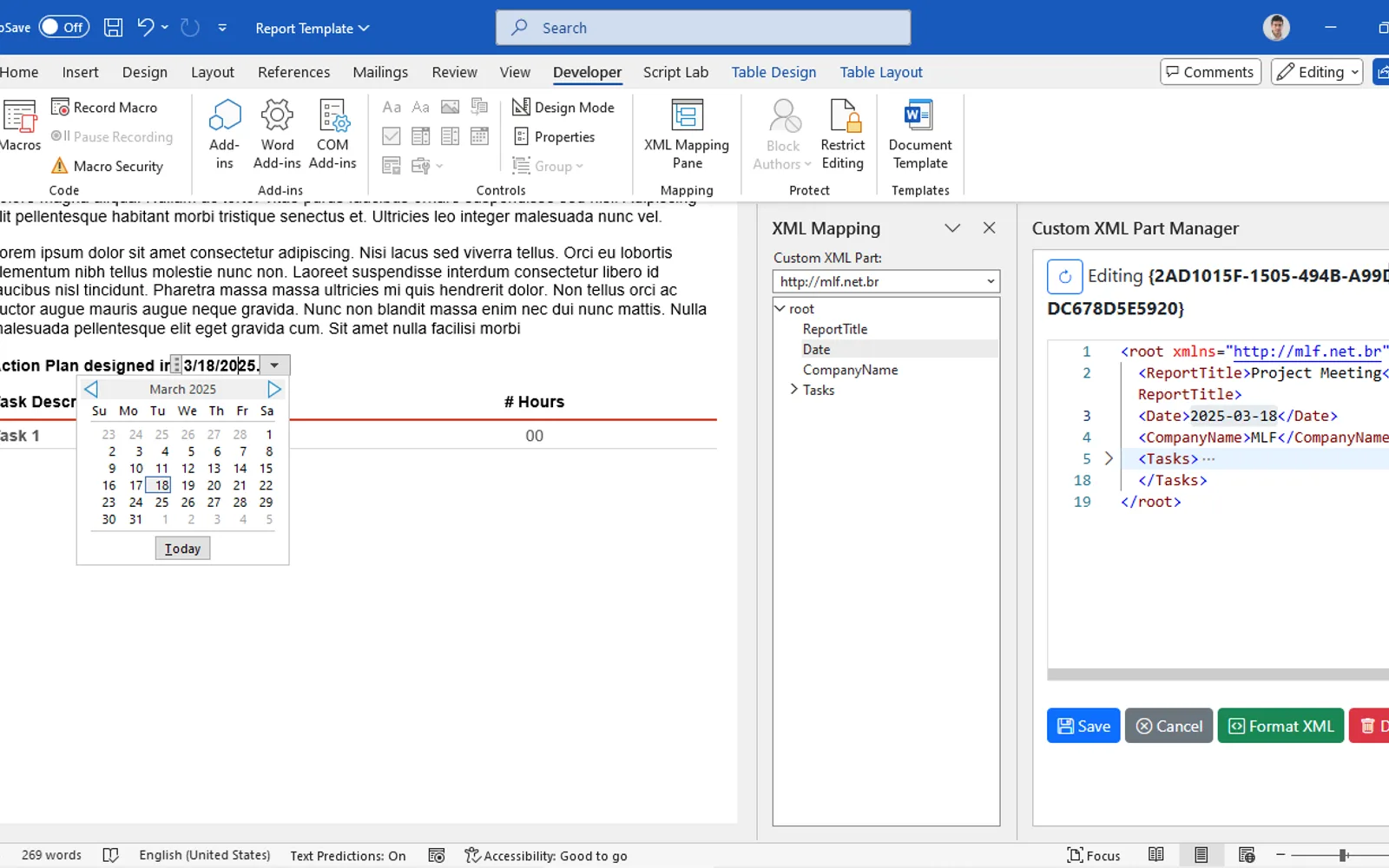Open the date picker dropdown arrow
The image size is (1389, 868).
274,365
